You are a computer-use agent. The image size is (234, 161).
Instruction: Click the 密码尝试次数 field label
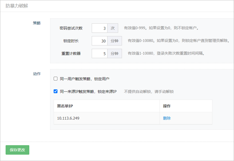tap(71, 28)
